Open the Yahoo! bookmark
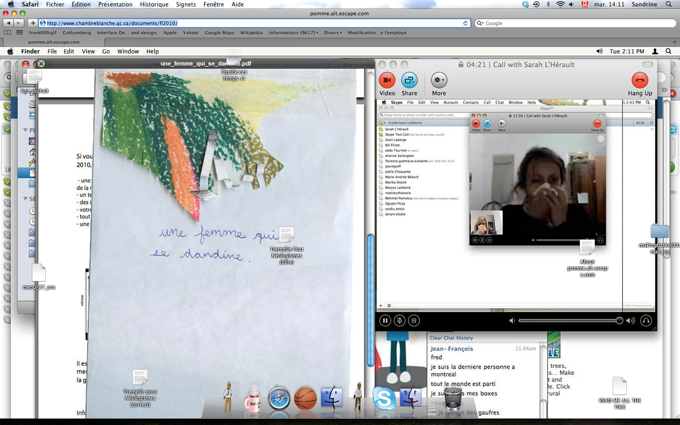This screenshot has height=425, width=680. pyautogui.click(x=191, y=33)
